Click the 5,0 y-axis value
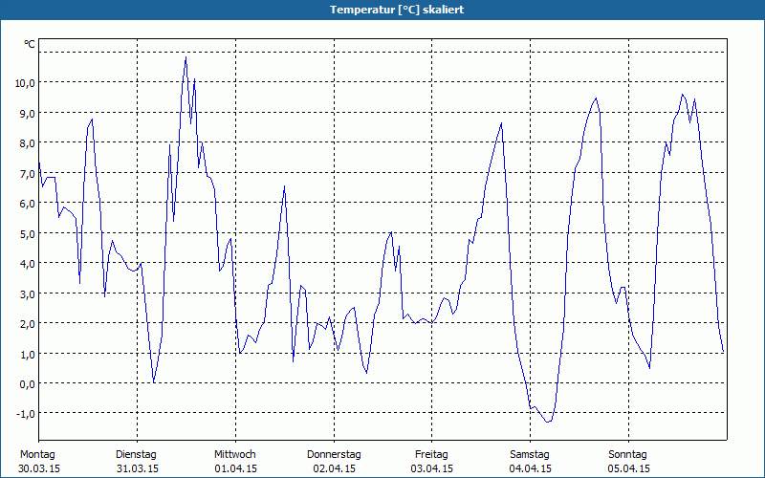This screenshot has width=765, height=478. point(25,233)
